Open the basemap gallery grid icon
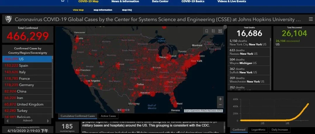Viewport: 315px width, 134px height. [x=220, y=31]
